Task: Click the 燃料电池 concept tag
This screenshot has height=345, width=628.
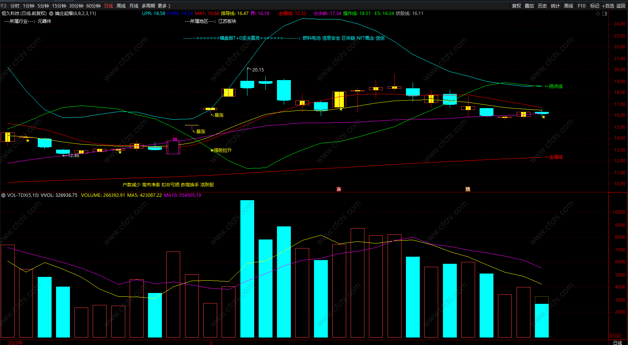Action: click(x=312, y=38)
